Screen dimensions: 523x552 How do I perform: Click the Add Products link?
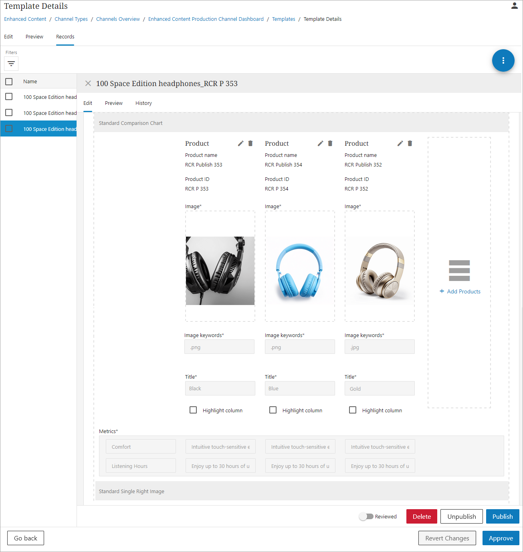460,291
